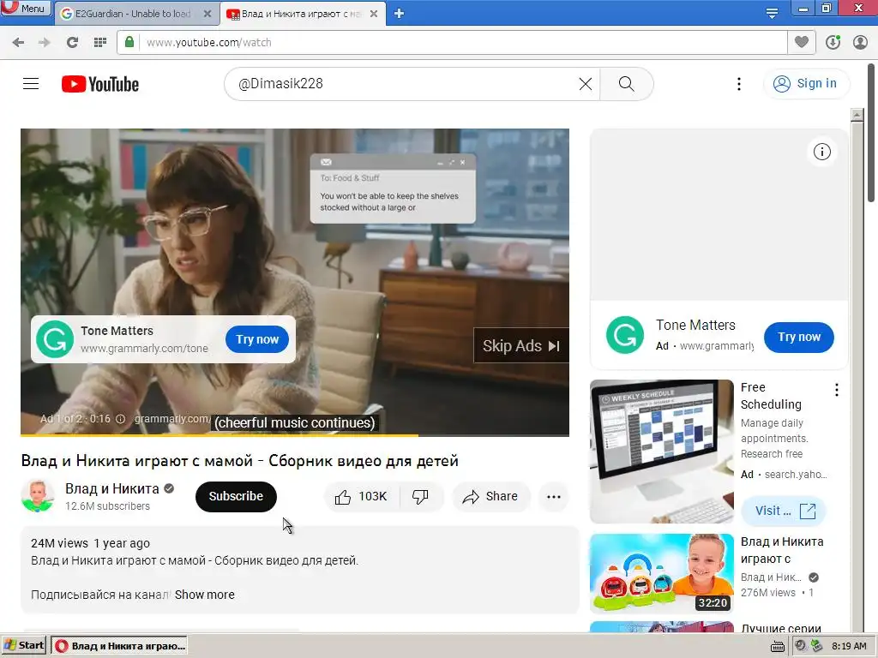Open the Opera Menu button
878x658 pixels.
25,9
